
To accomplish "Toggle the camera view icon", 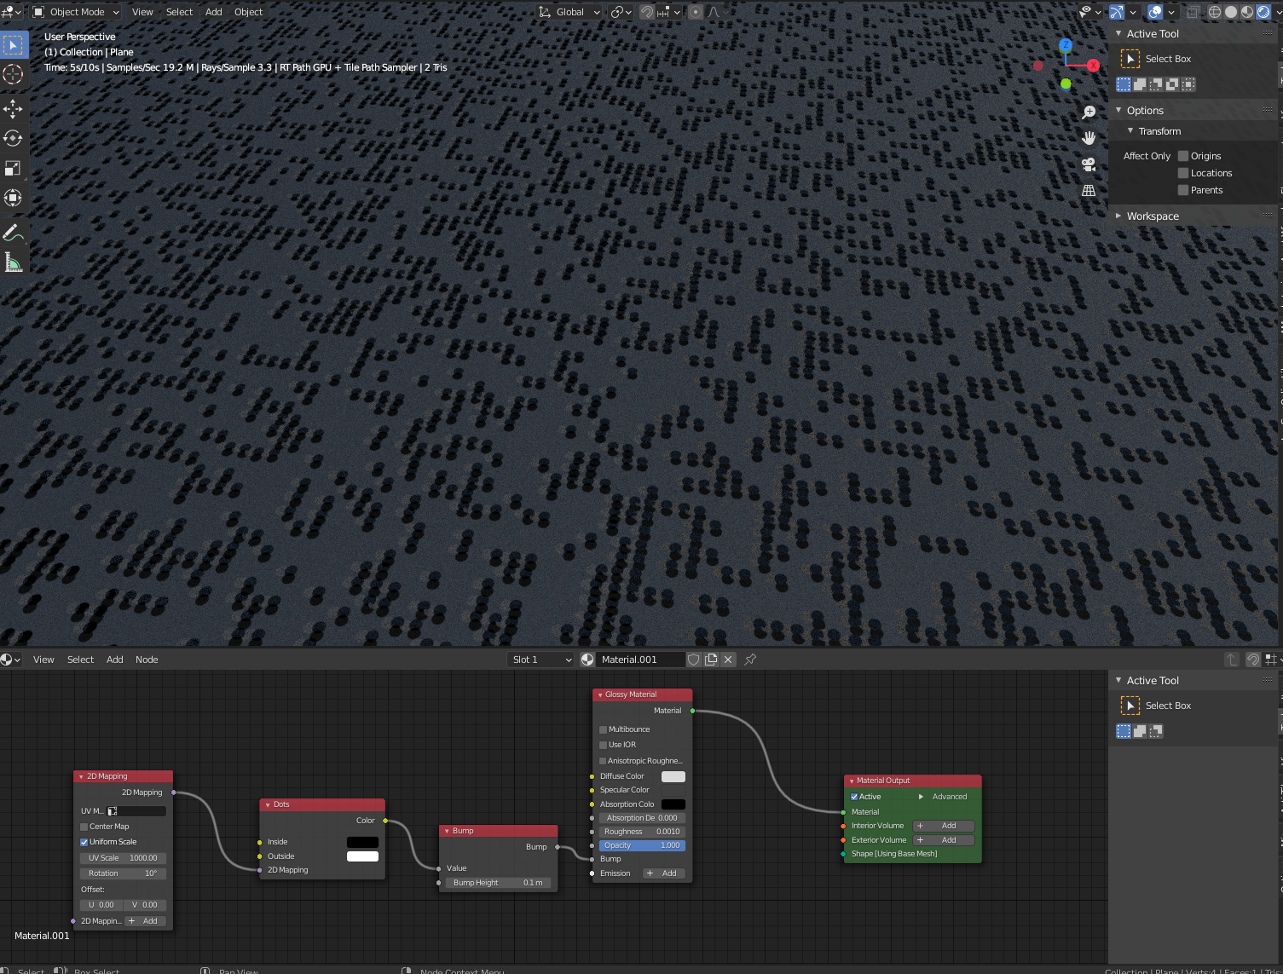I will pyautogui.click(x=1089, y=164).
